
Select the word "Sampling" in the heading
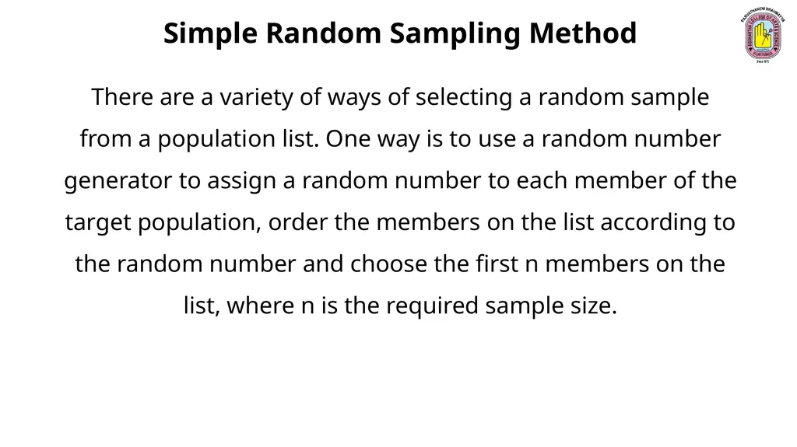pos(455,34)
